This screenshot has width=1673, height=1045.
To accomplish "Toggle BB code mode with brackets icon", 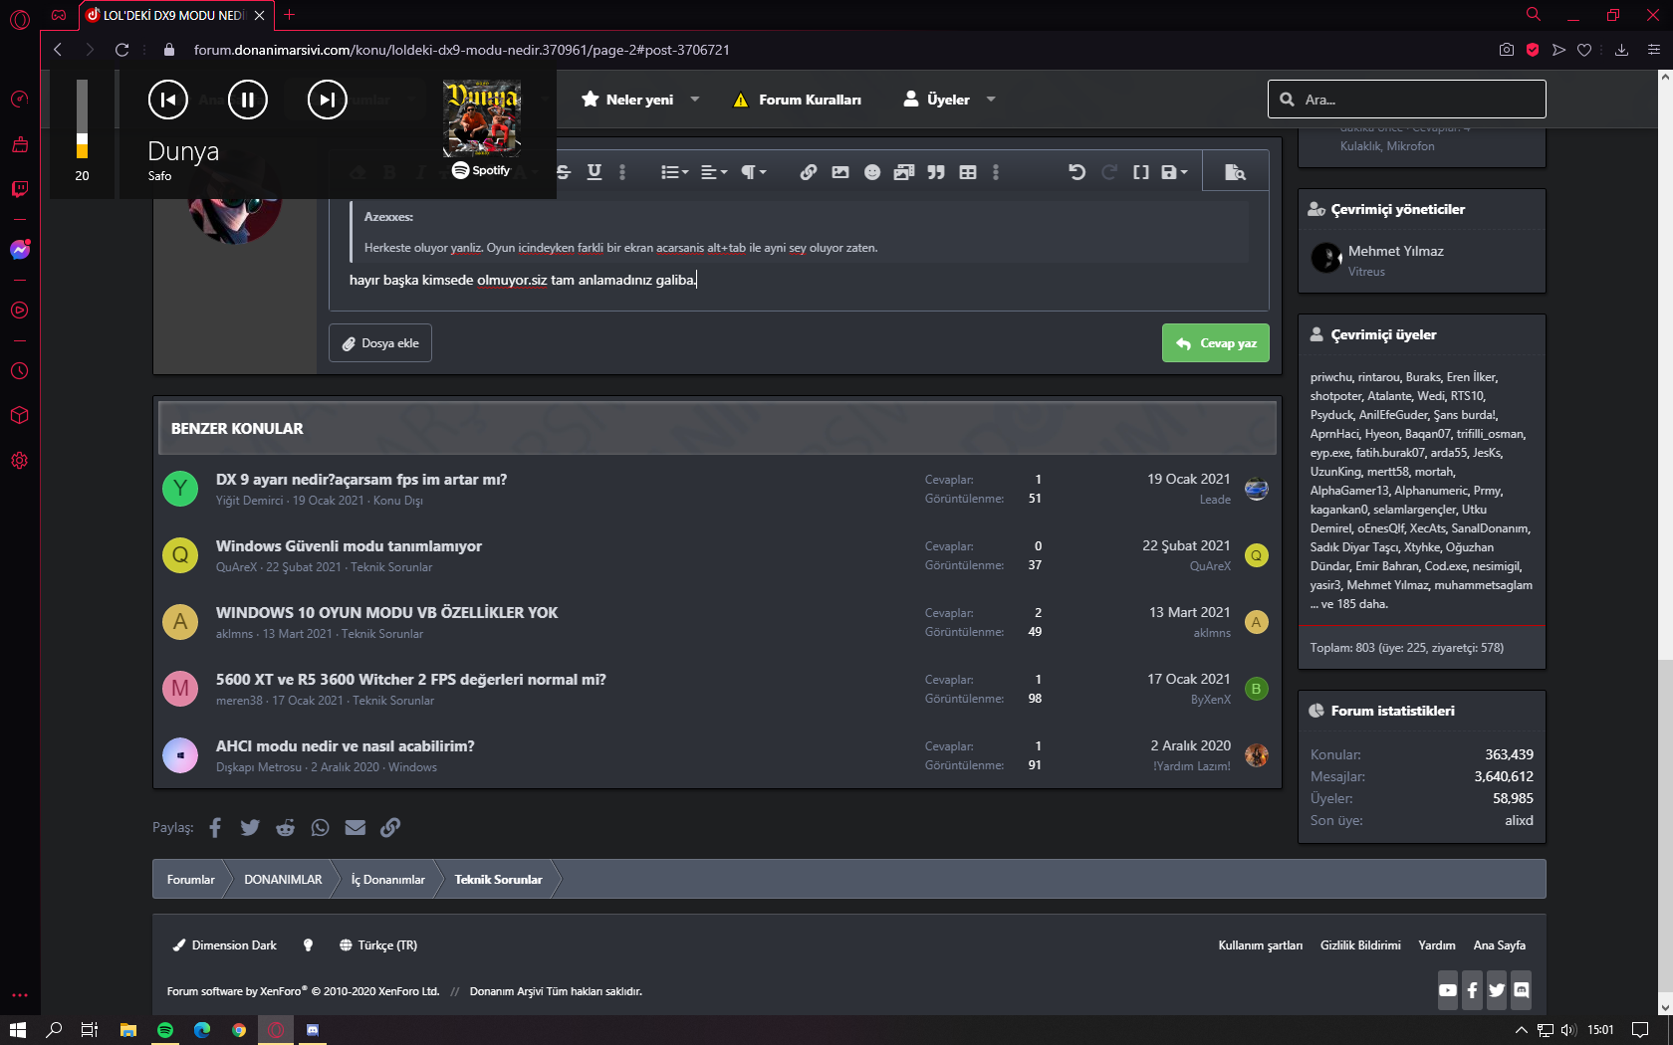I will [x=1141, y=172].
